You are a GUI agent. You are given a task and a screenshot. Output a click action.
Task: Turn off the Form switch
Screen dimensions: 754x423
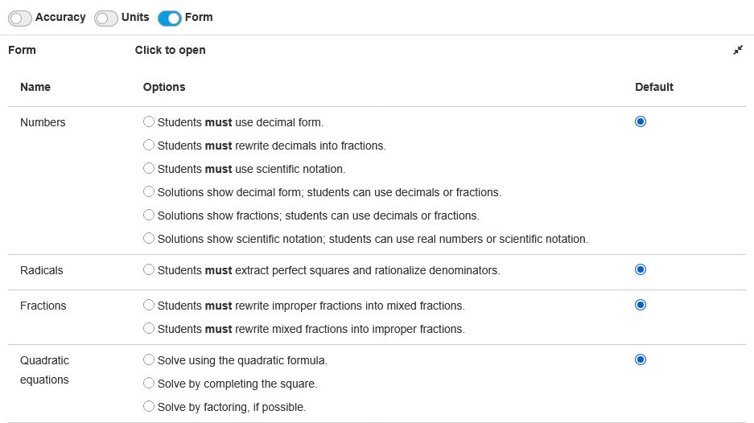[170, 18]
